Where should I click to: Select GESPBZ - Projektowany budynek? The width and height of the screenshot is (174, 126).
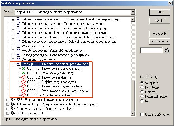pyautogui.click(x=50, y=95)
